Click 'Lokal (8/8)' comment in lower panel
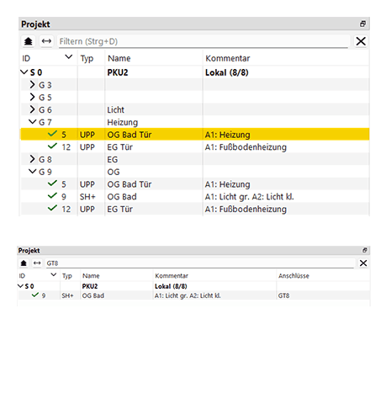This screenshot has height=404, width=386. click(171, 286)
